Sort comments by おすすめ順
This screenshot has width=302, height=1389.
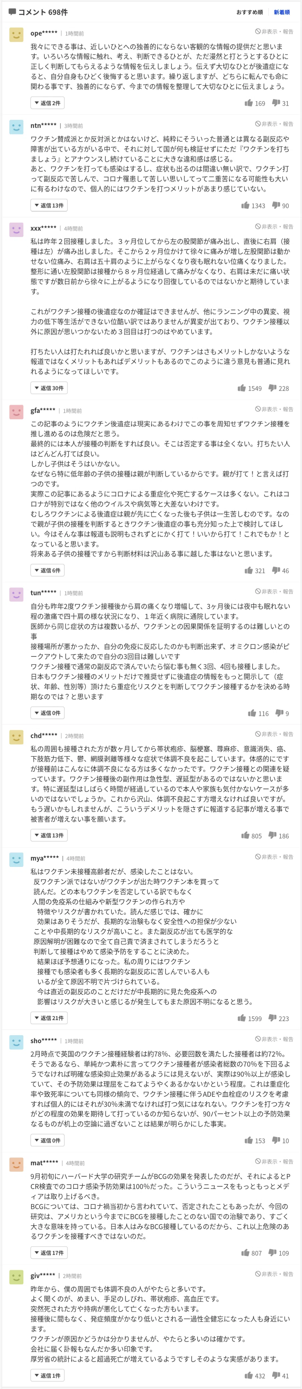pyautogui.click(x=250, y=12)
